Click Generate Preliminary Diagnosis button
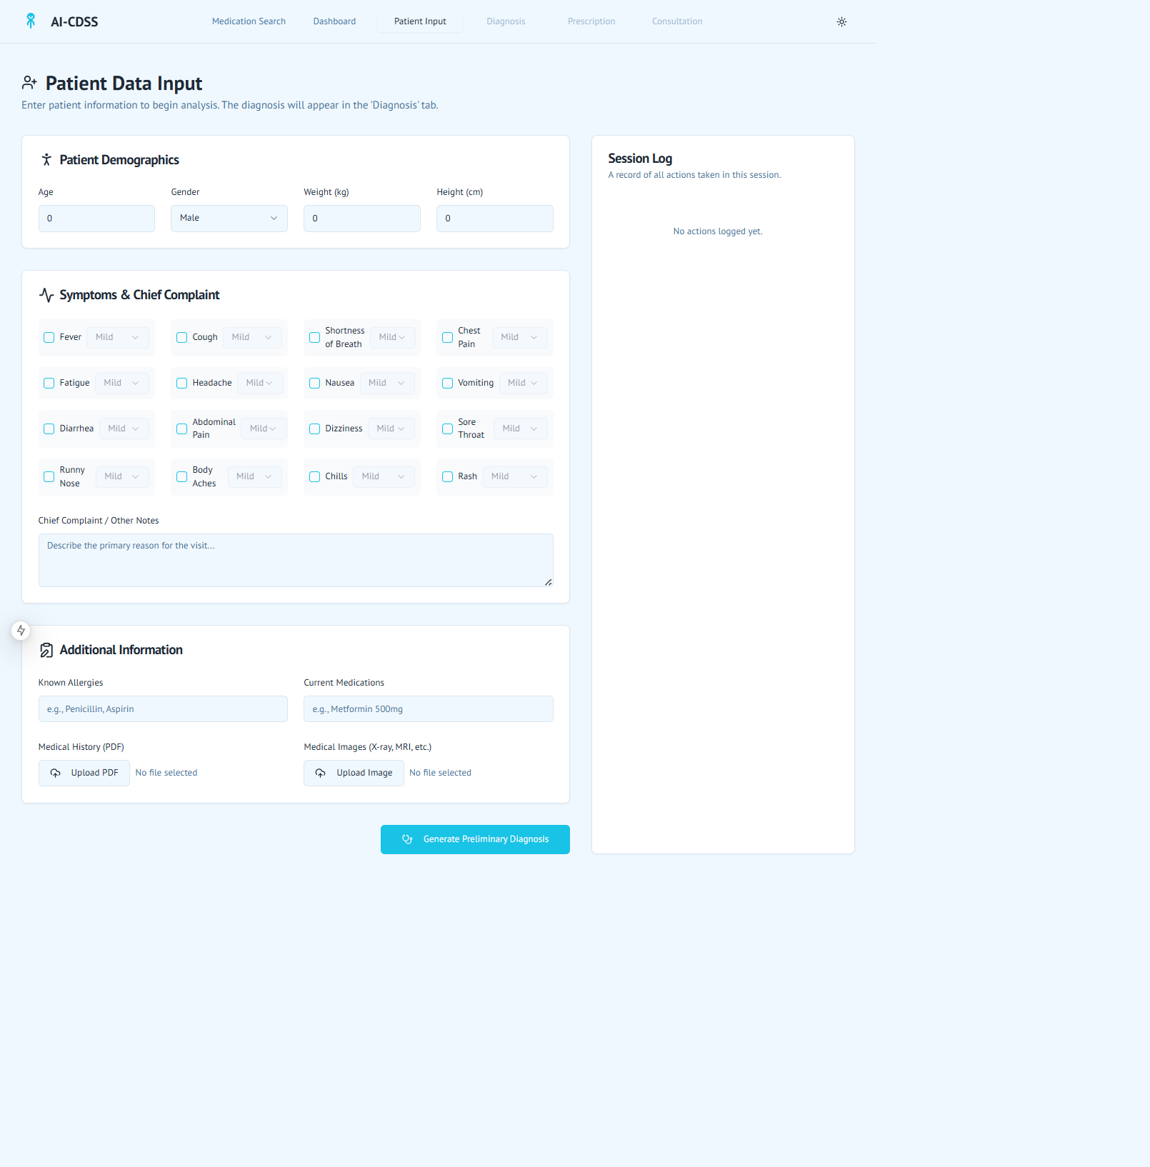The height and width of the screenshot is (1167, 1150). [475, 839]
